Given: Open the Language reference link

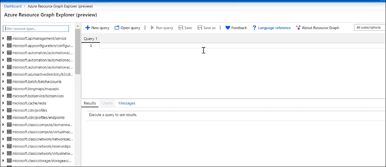Looking at the screenshot, I should pos(274,28).
